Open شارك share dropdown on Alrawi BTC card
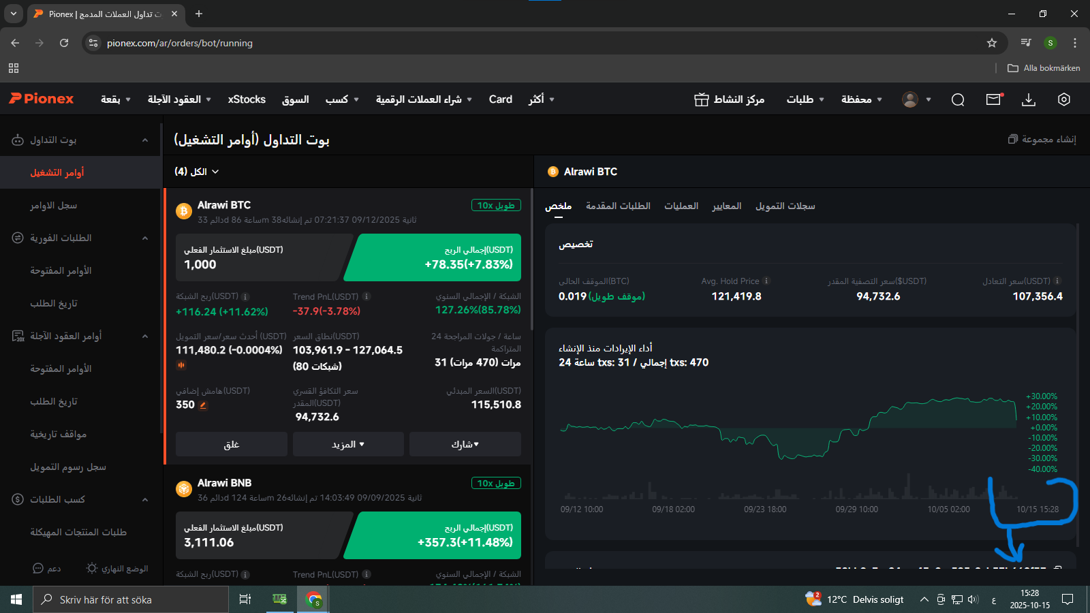Screen dimensions: 1090x613 point(465,444)
